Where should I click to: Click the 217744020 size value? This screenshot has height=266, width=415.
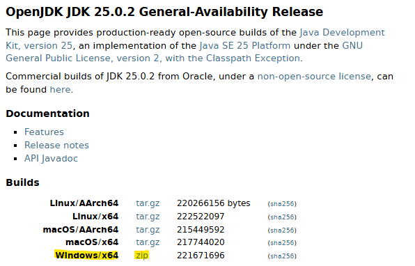click(201, 242)
